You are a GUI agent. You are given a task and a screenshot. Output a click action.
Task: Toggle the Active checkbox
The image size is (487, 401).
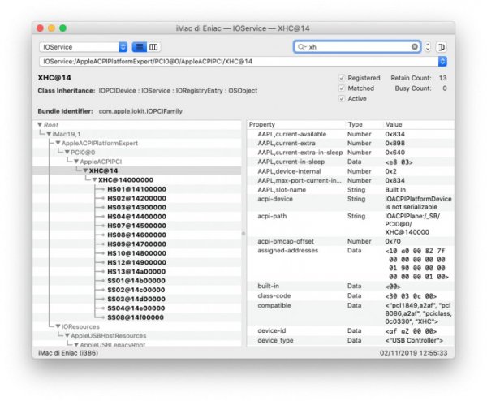click(x=342, y=99)
